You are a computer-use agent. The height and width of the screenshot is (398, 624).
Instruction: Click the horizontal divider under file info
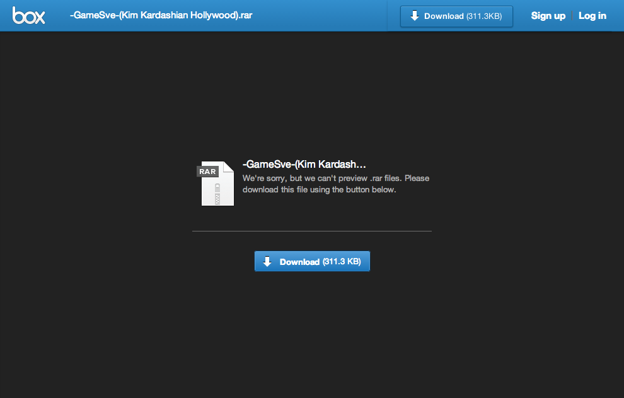311,231
